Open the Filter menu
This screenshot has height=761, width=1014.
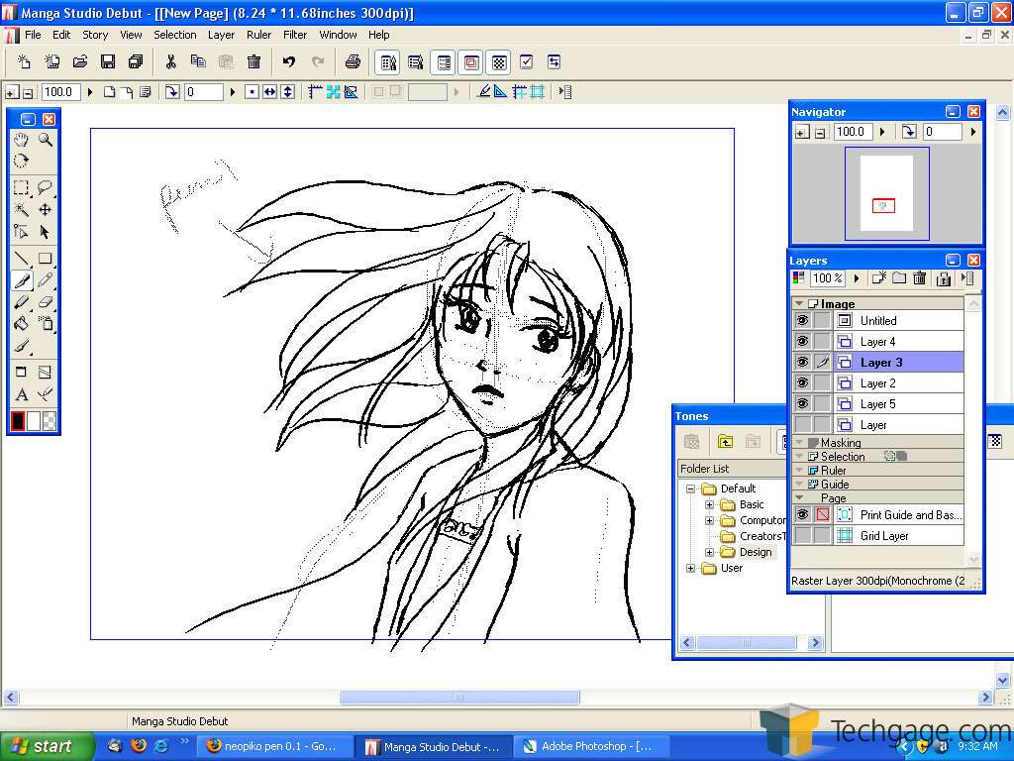(x=295, y=35)
